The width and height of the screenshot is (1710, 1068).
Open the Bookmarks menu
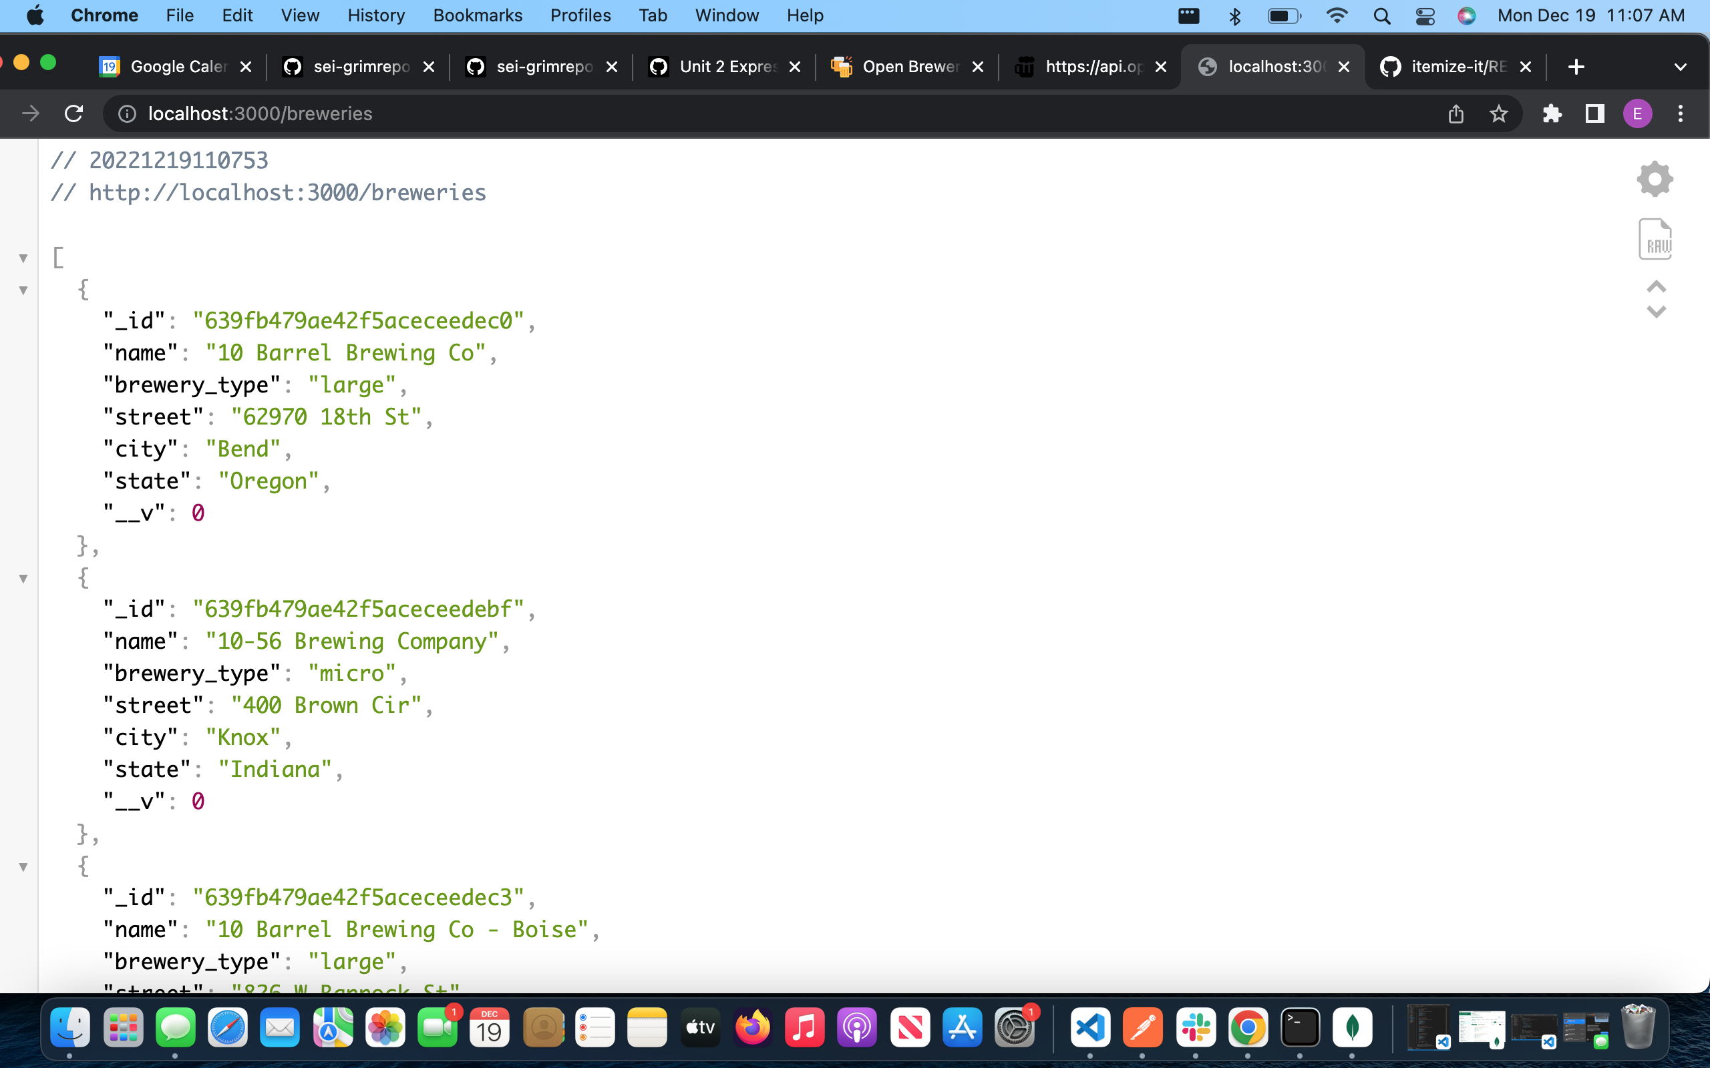pos(477,15)
